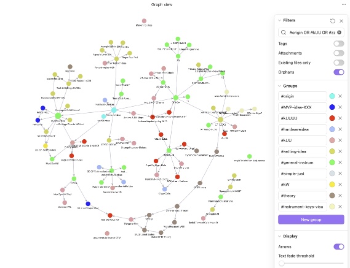350x268 pixels.
Task: Remove the #origin group
Action: [x=340, y=96]
